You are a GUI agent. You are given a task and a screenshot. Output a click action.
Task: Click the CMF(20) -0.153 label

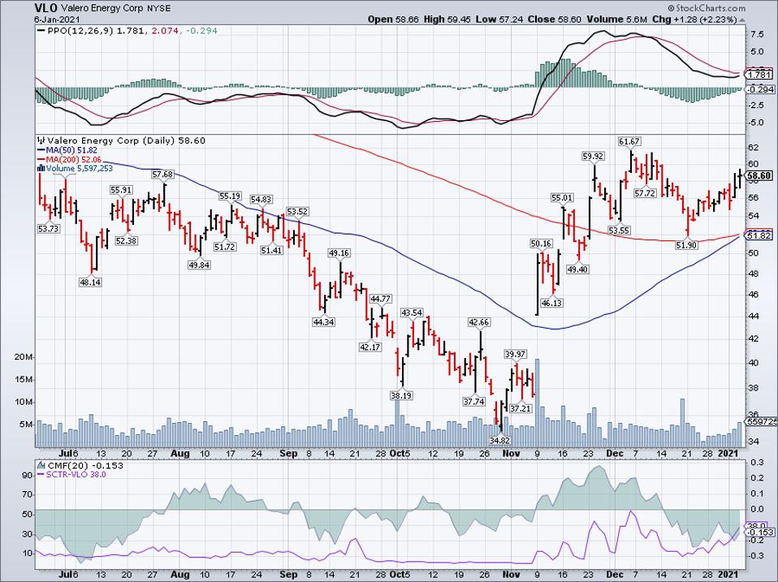pos(85,465)
